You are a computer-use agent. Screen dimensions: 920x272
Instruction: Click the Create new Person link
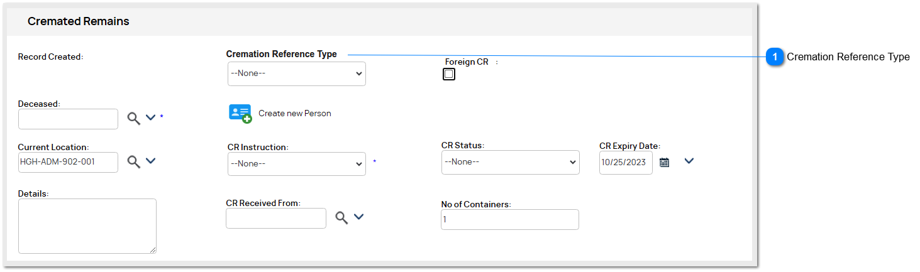click(294, 114)
